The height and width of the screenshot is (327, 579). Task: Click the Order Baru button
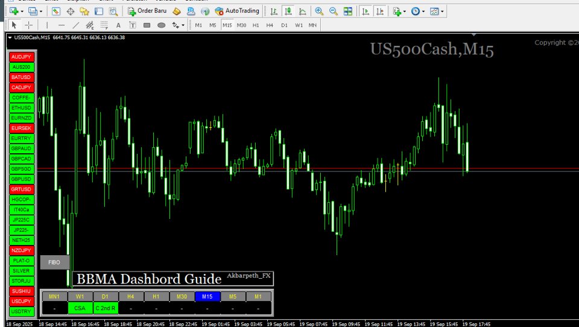pyautogui.click(x=147, y=11)
